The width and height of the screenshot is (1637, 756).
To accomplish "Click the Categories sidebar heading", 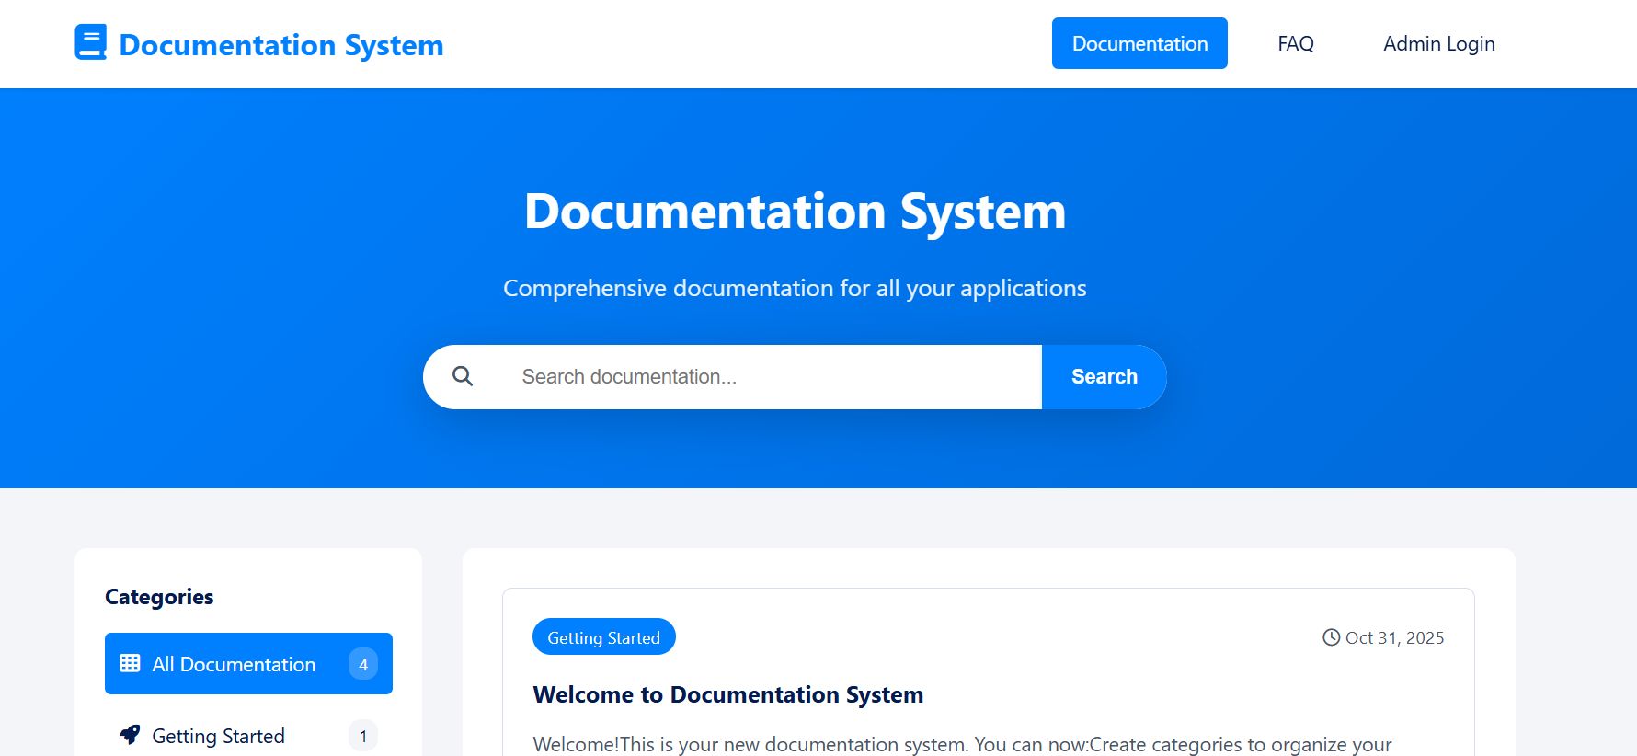I will point(159,597).
